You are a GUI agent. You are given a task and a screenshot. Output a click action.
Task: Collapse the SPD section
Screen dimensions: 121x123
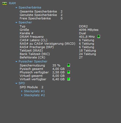click(x=16, y=83)
